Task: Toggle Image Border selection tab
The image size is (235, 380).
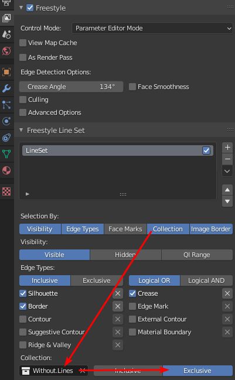Action: (x=211, y=229)
